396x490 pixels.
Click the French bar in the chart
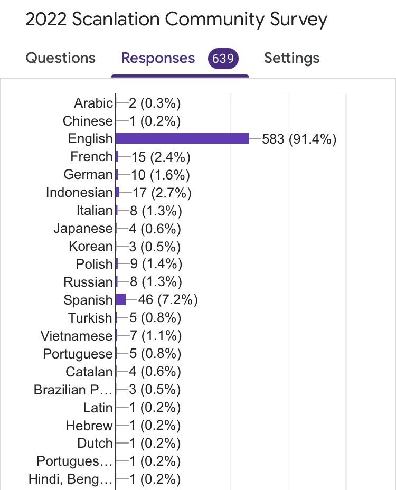(x=117, y=156)
